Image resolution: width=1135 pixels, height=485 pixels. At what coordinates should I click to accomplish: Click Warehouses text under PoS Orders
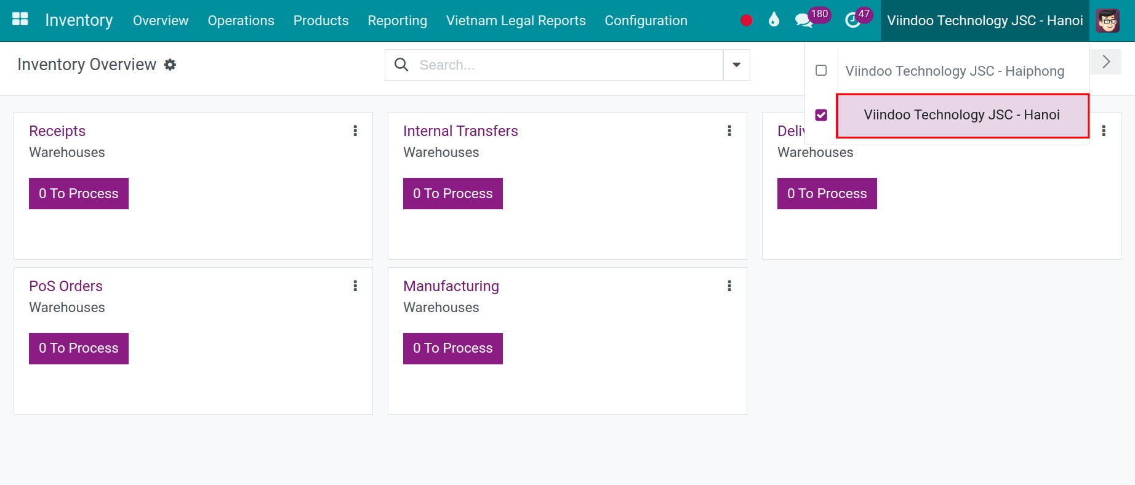(67, 307)
